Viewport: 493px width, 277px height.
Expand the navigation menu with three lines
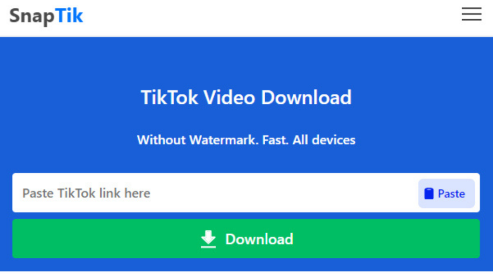tap(471, 14)
